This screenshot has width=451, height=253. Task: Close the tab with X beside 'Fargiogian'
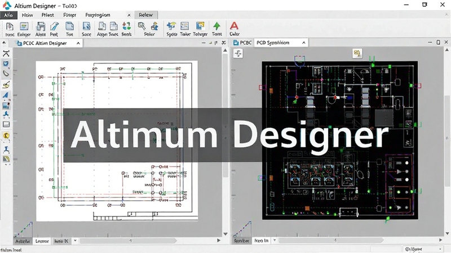tap(129, 15)
